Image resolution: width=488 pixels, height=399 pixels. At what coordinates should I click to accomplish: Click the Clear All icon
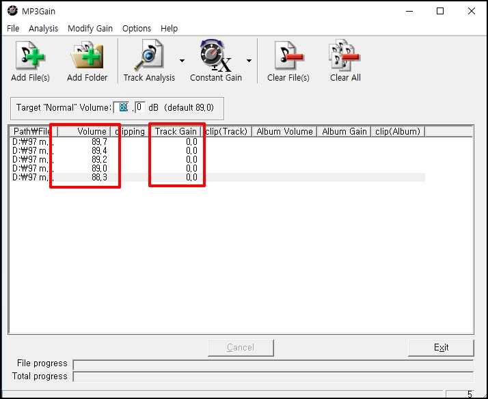[345, 55]
